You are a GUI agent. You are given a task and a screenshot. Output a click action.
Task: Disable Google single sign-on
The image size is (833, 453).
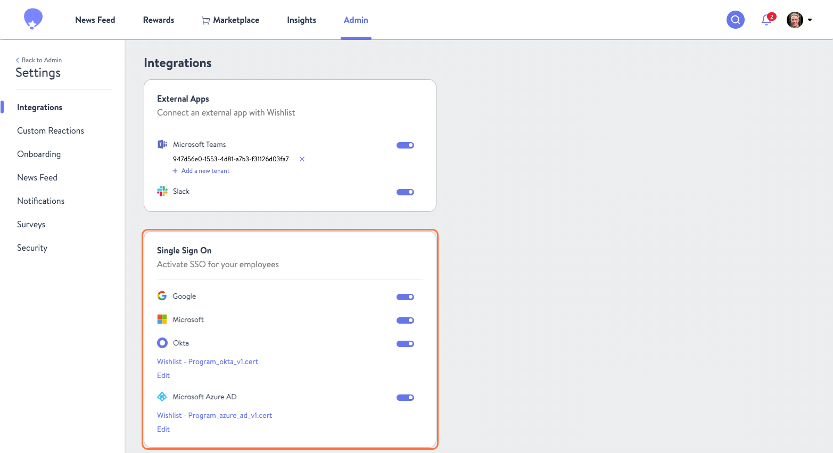405,297
